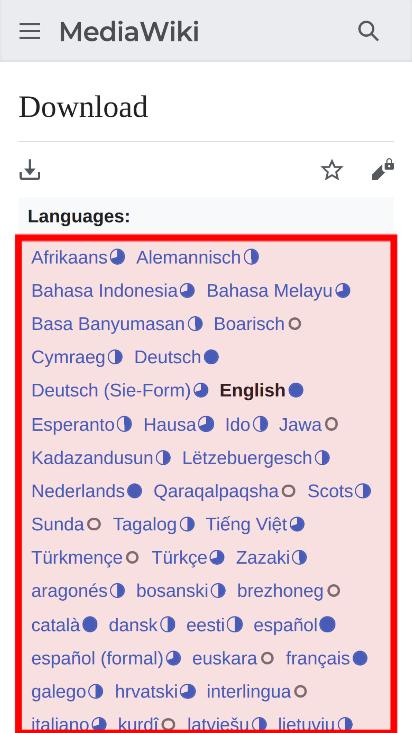This screenshot has height=733, width=412.
Task: Click the empty progress circle beside Boarisch
Action: pos(295,324)
